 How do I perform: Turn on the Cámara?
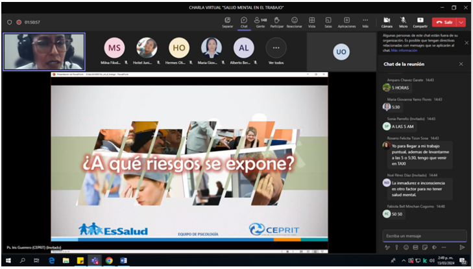coord(387,22)
